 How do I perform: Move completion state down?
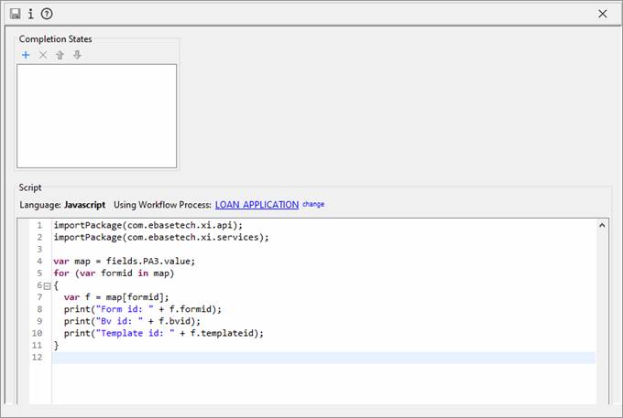click(x=77, y=55)
